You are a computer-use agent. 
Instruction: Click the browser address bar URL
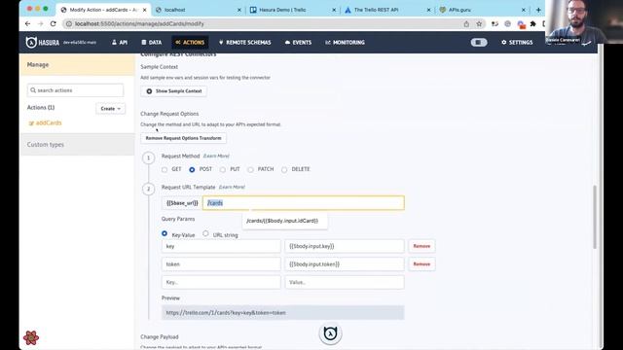(x=139, y=23)
